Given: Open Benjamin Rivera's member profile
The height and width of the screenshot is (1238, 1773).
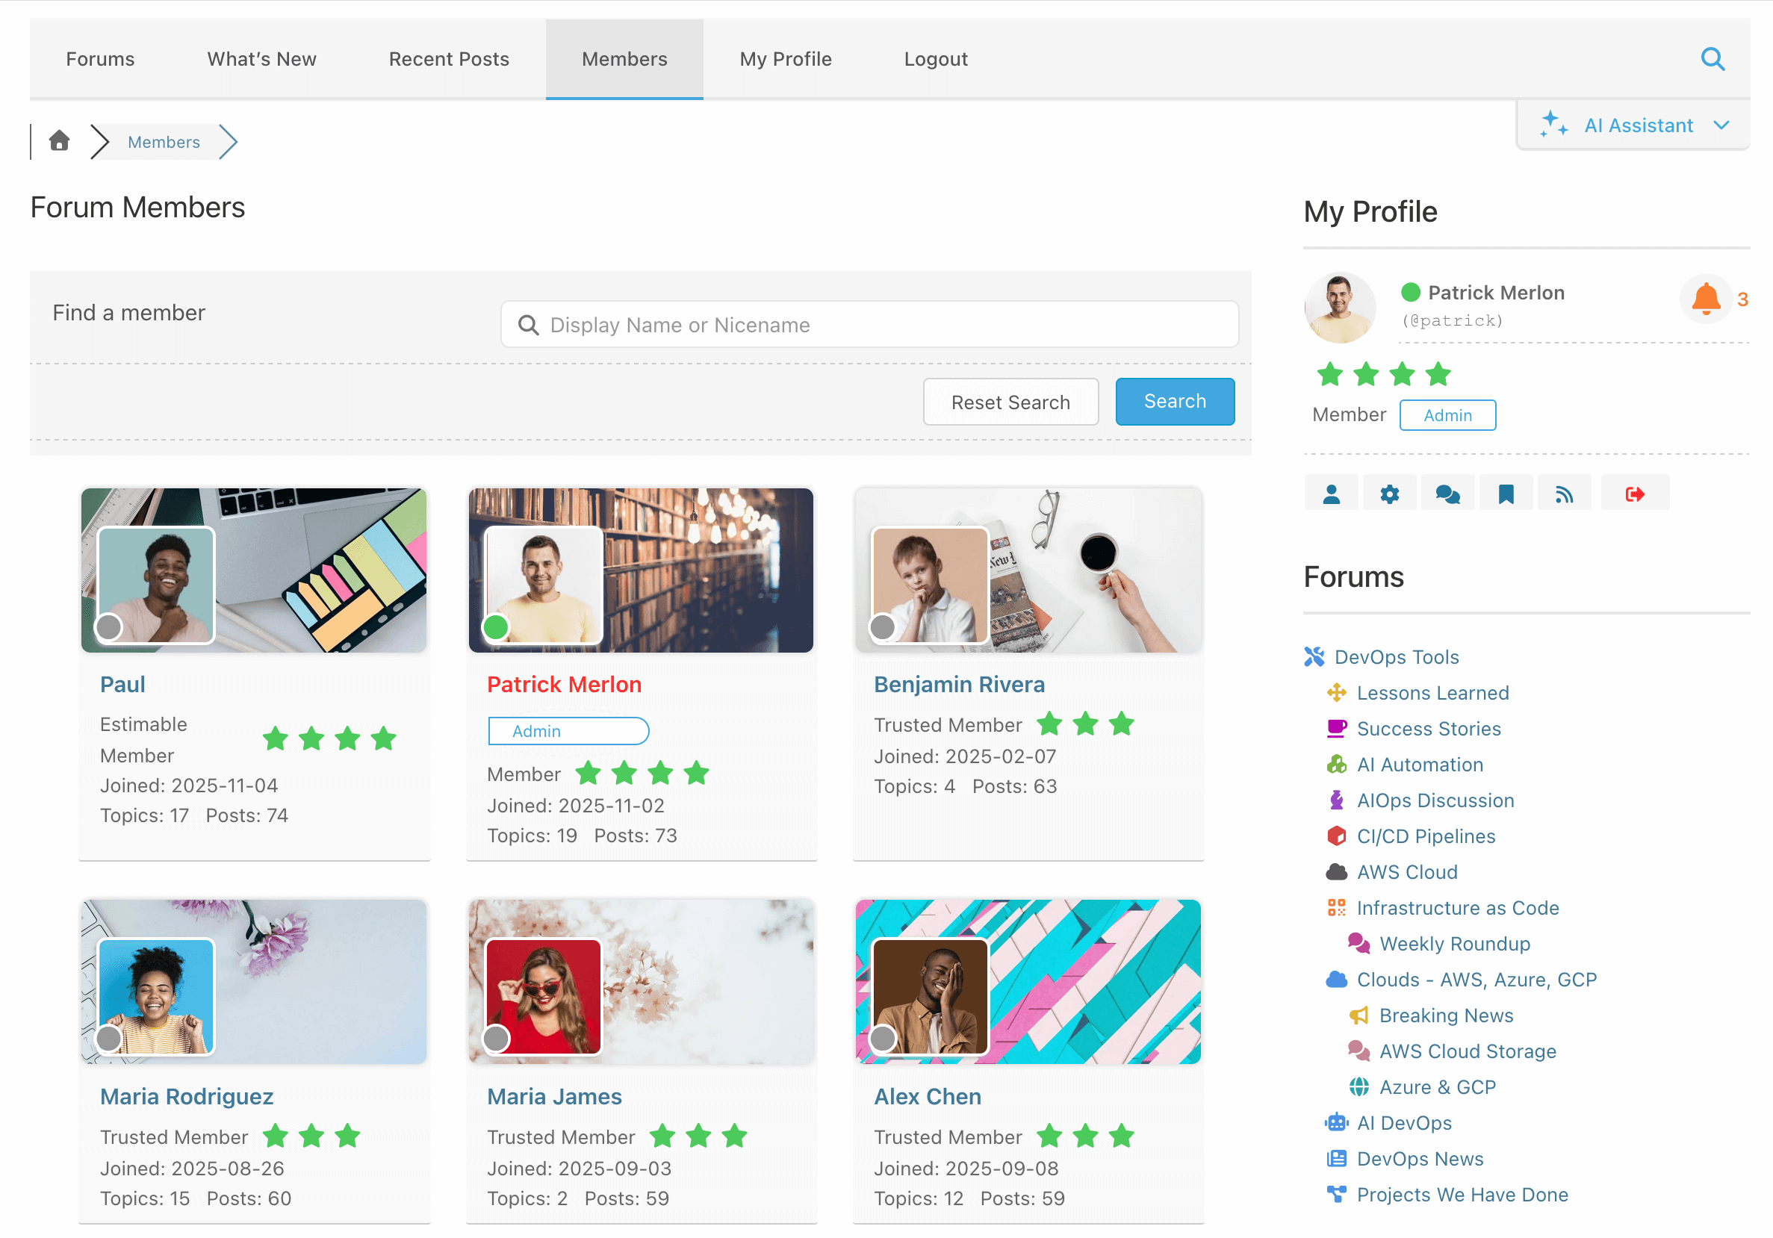Looking at the screenshot, I should (959, 684).
